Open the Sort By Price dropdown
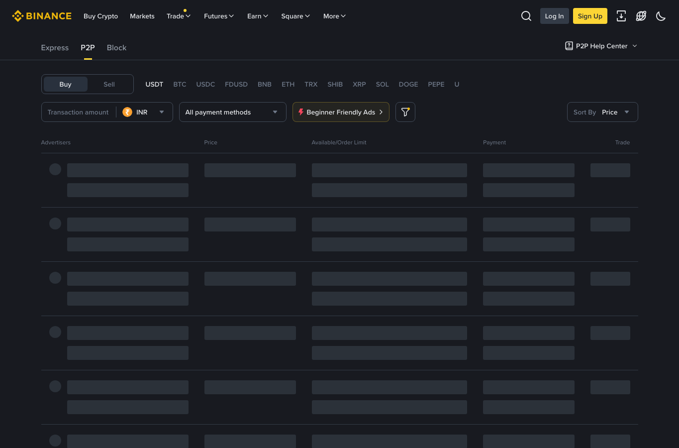The width and height of the screenshot is (679, 448). [602, 112]
